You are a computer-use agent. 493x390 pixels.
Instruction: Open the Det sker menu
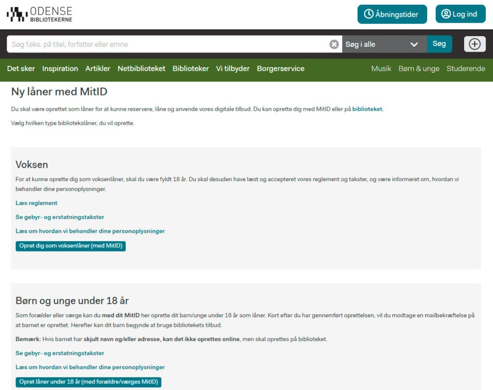pos(21,68)
